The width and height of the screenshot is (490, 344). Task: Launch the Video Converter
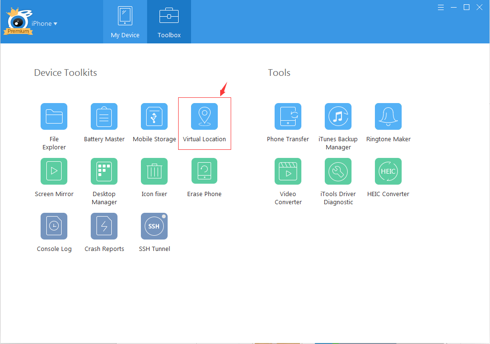(288, 171)
